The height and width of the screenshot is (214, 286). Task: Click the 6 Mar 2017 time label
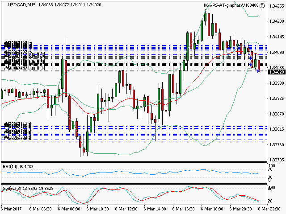[11, 209]
